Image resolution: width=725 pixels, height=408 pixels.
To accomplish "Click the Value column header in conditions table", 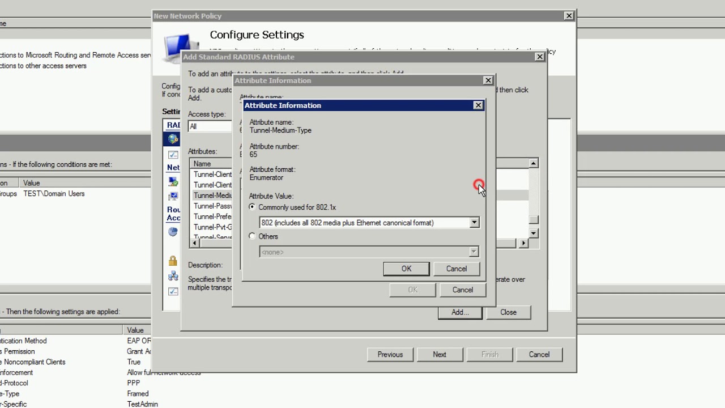I will click(86, 183).
